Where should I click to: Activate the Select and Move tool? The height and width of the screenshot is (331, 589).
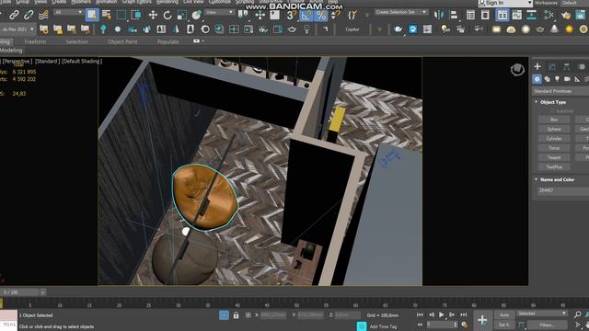coord(153,15)
